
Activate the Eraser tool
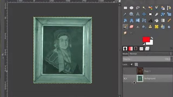click(132, 27)
